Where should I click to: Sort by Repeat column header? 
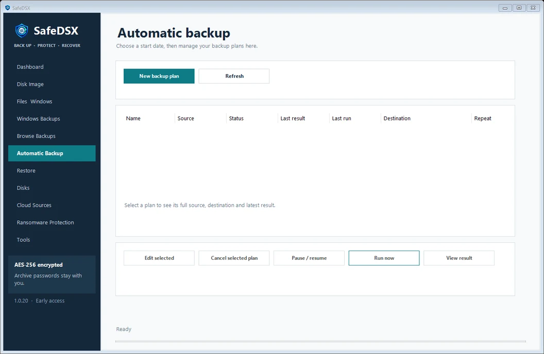(x=489, y=118)
